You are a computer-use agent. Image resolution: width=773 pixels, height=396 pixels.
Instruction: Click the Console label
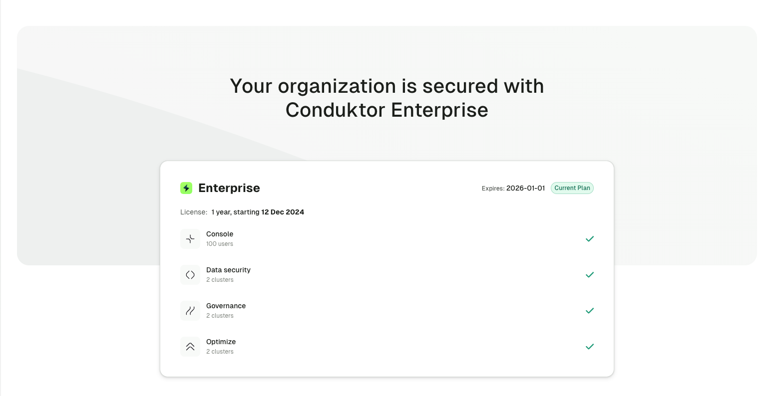point(220,234)
